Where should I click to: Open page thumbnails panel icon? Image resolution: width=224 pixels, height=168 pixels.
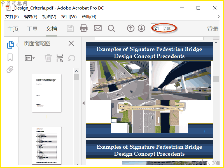(x=10, y=45)
